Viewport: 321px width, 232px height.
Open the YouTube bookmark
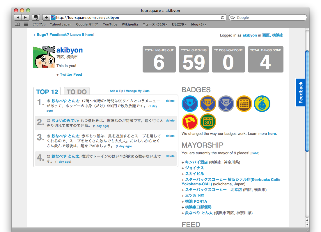point(110,24)
